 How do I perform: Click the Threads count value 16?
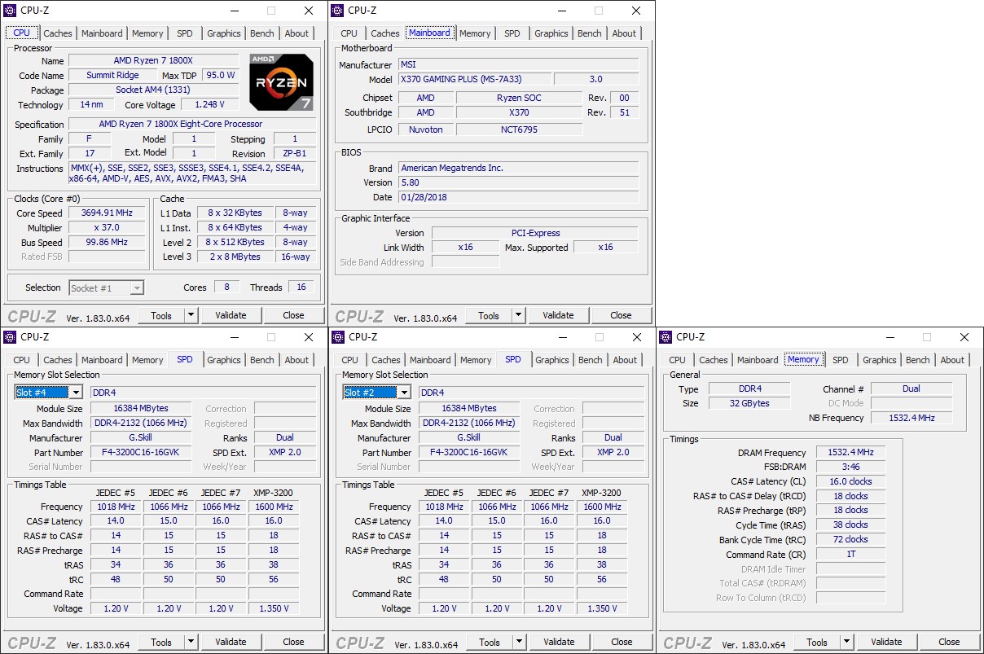(x=301, y=287)
